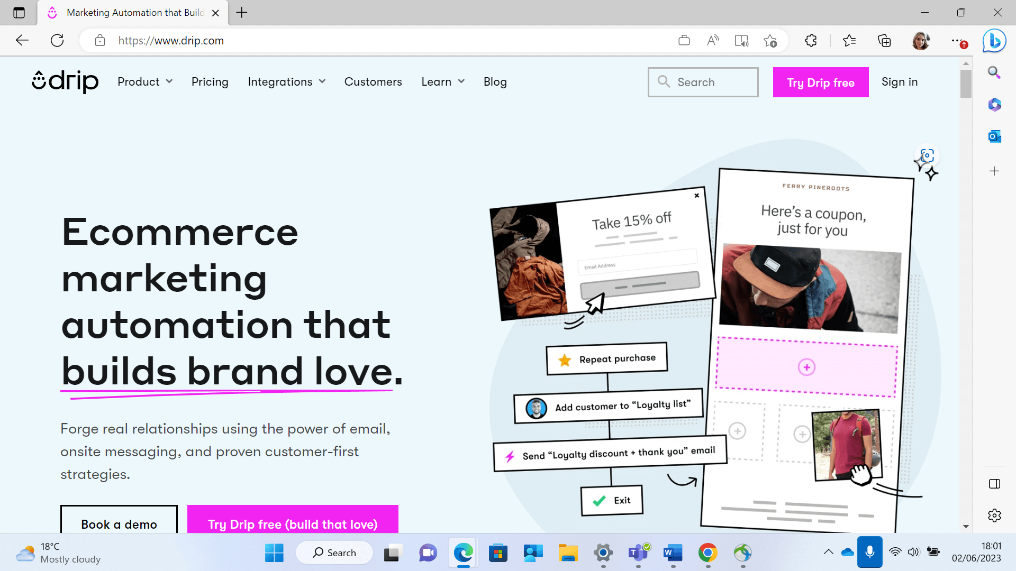Image resolution: width=1016 pixels, height=571 pixels.
Task: Click the OneDrive cloud tray icon
Action: (x=848, y=552)
